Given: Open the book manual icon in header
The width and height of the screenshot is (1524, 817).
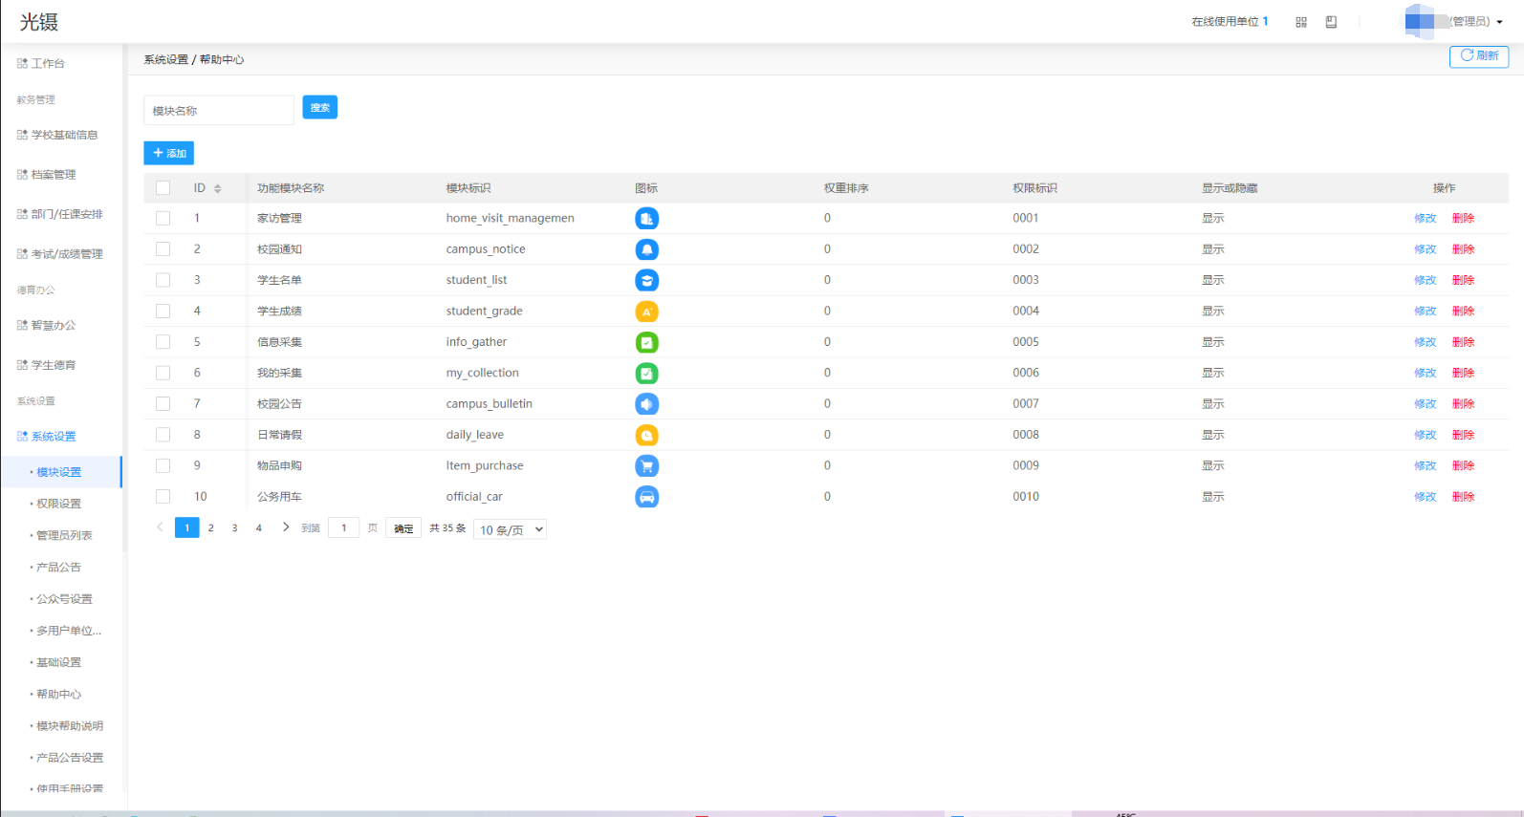Looking at the screenshot, I should coord(1331,22).
